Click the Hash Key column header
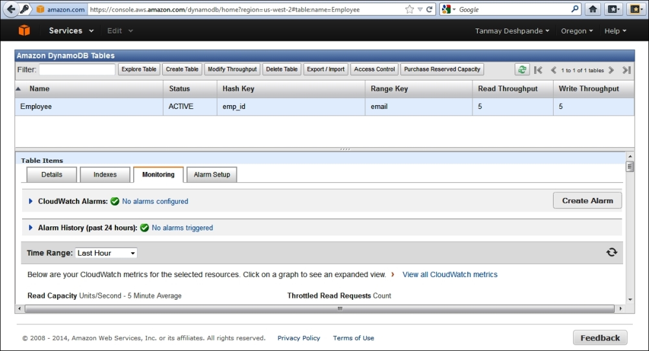 [x=291, y=89]
